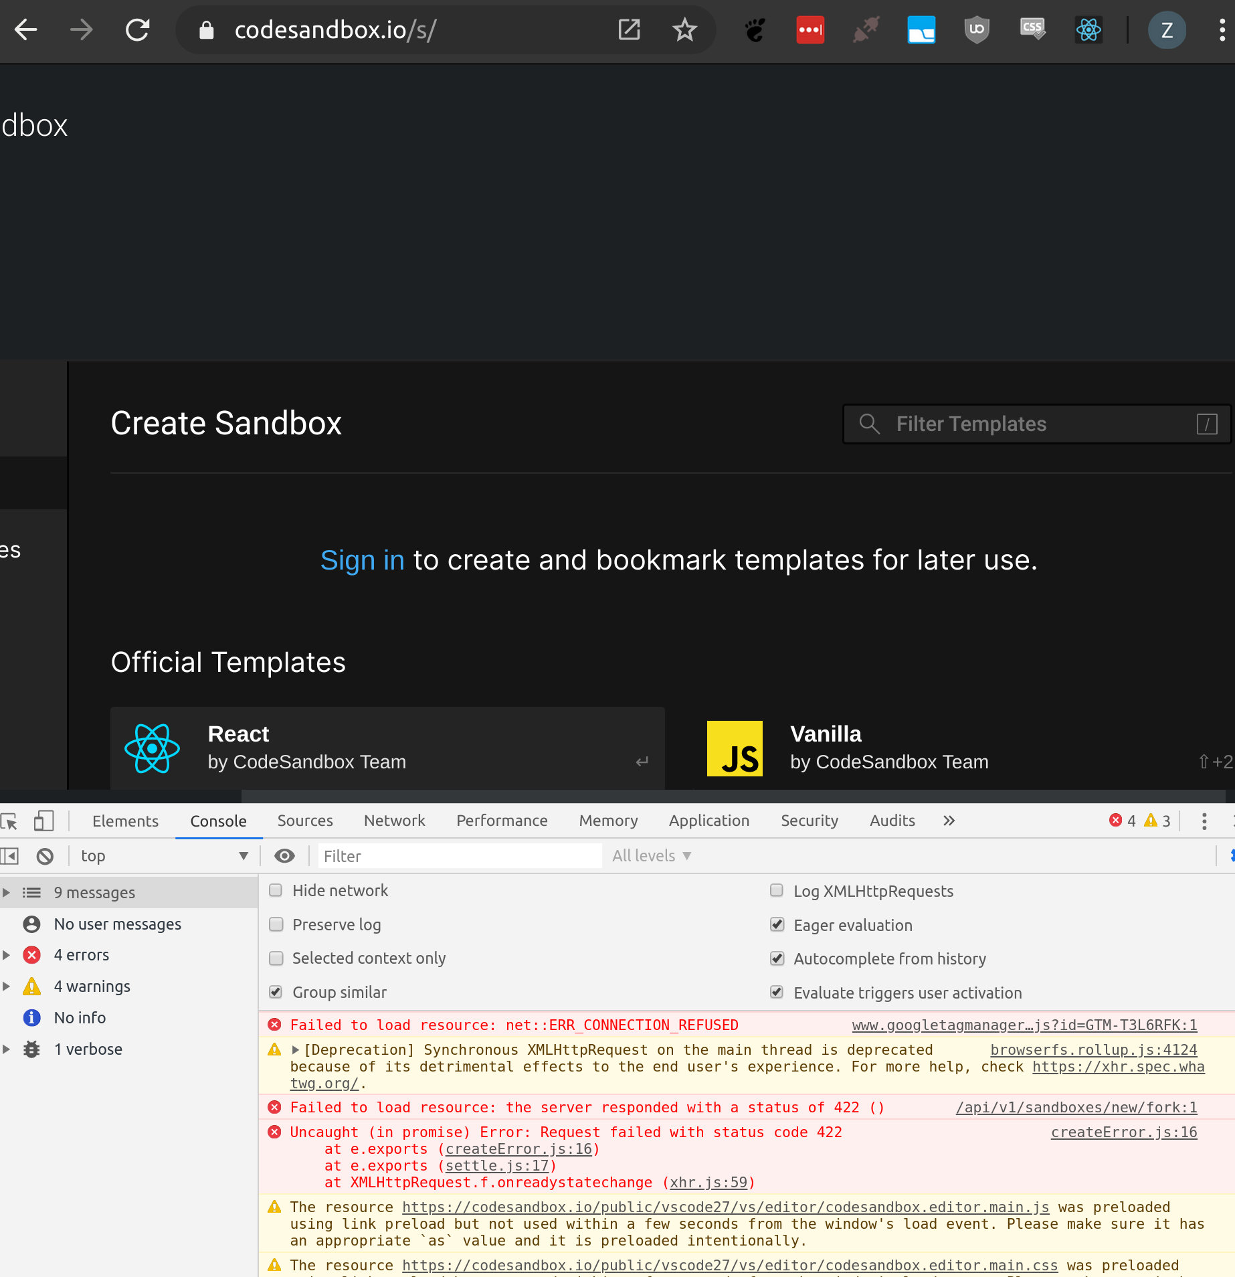1235x1277 pixels.
Task: Go back using the browser back arrow
Action: 25,30
